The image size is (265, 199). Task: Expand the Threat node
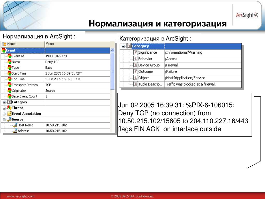click(x=4, y=108)
